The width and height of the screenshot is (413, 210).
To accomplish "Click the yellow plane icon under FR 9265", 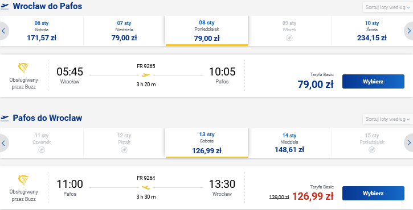I will 146,75.
